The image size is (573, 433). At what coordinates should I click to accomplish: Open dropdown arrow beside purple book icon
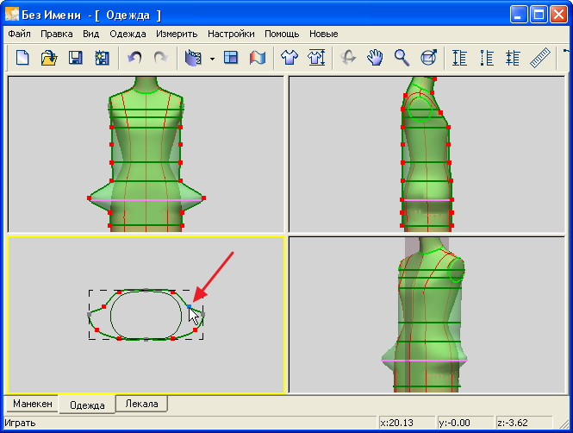[x=212, y=59]
